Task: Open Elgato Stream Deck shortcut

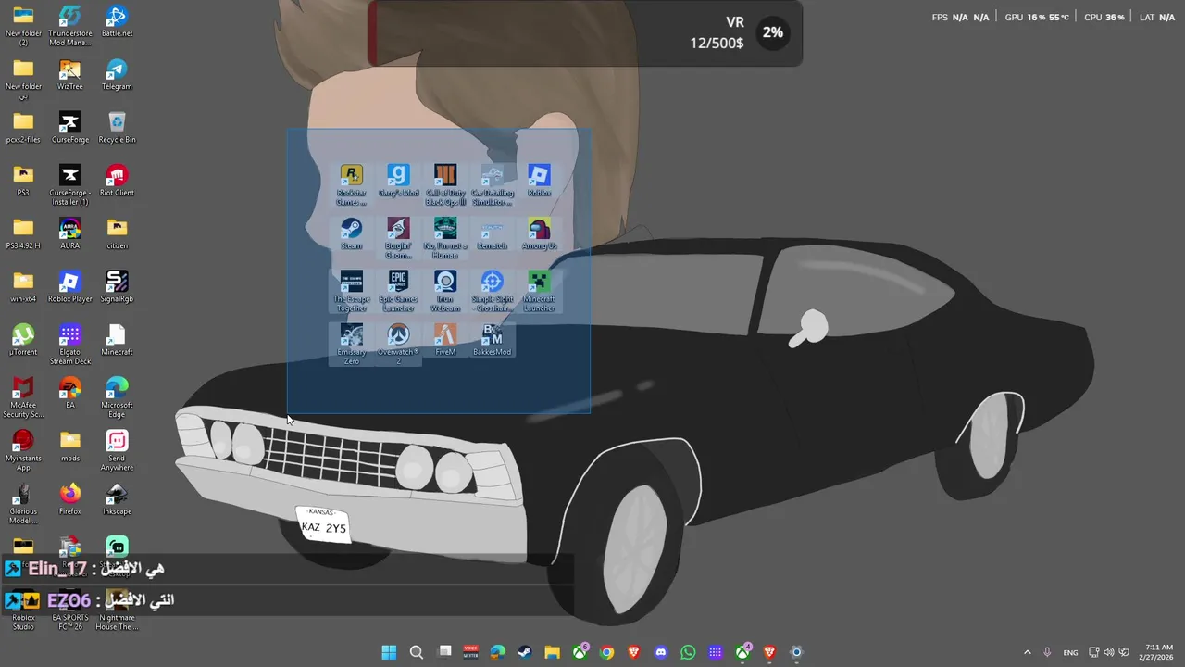Action: (69, 344)
